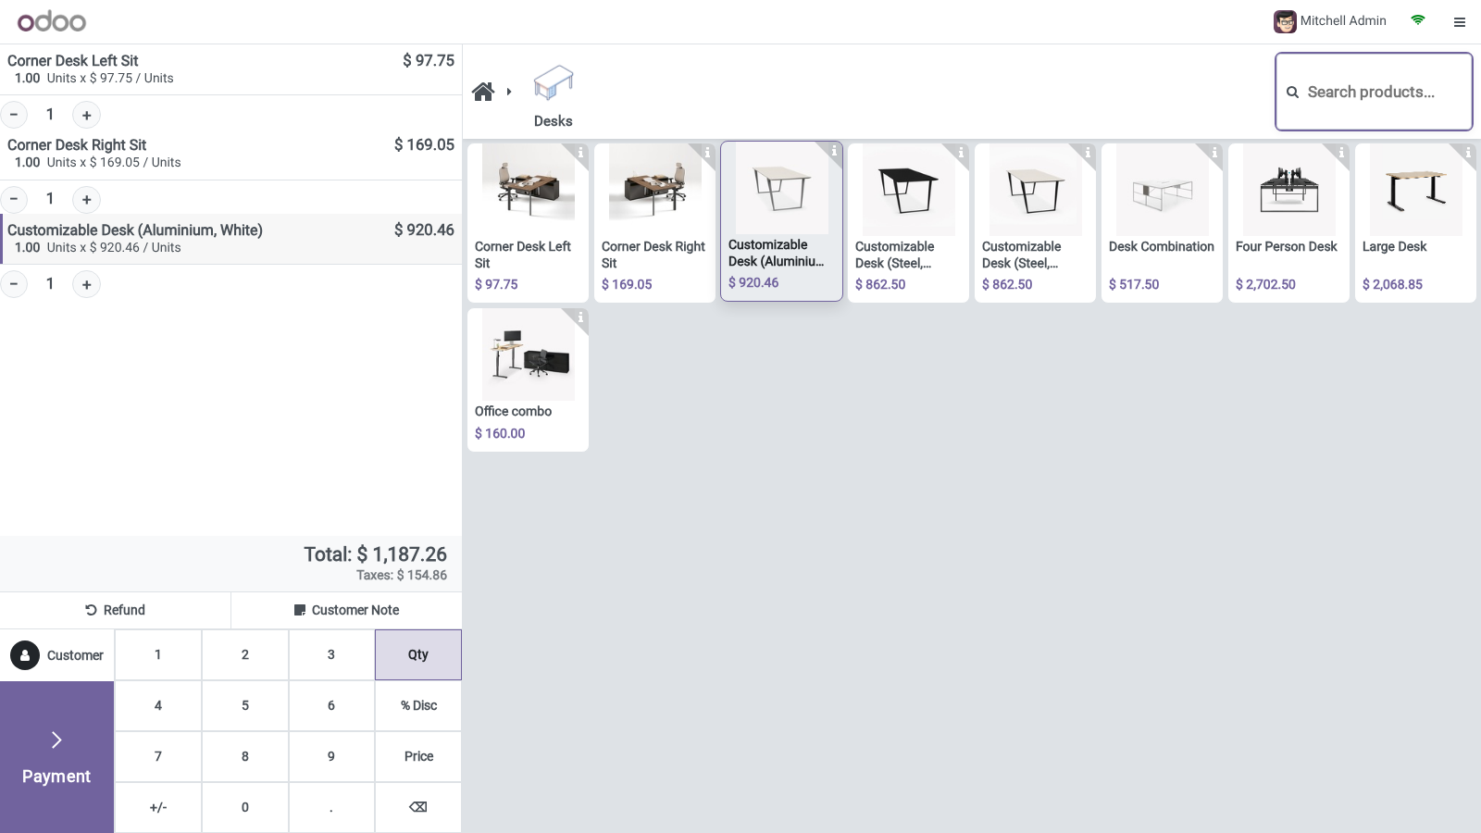Select Corner Desk Right Sit order line
Screen dimensions: 1481x833
point(230,154)
